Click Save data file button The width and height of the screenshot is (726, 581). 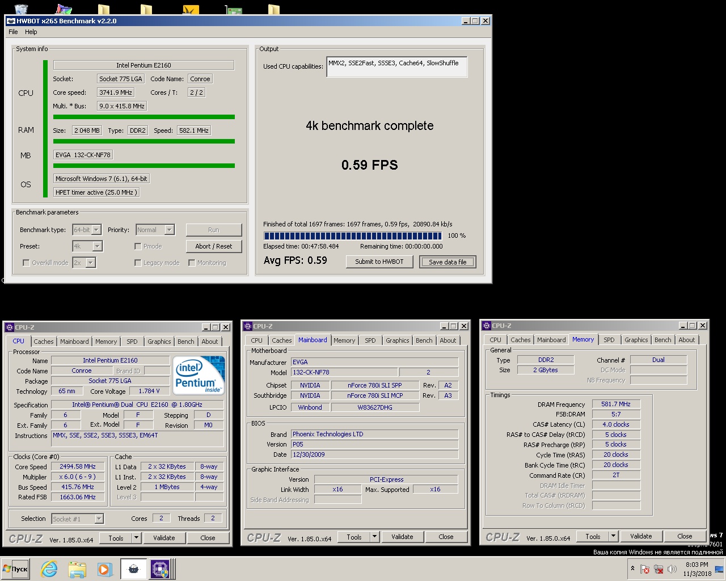(448, 262)
